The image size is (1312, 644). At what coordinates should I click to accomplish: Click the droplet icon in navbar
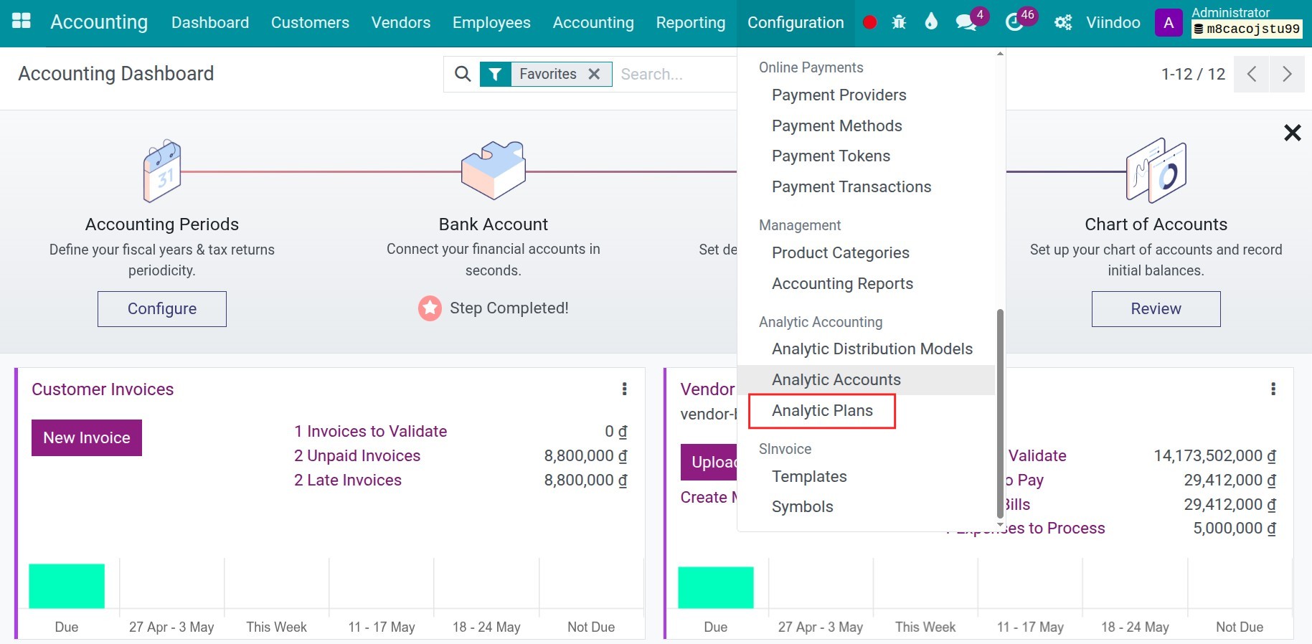(931, 22)
